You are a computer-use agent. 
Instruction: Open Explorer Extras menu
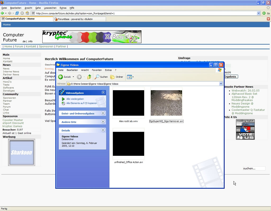[108, 70]
